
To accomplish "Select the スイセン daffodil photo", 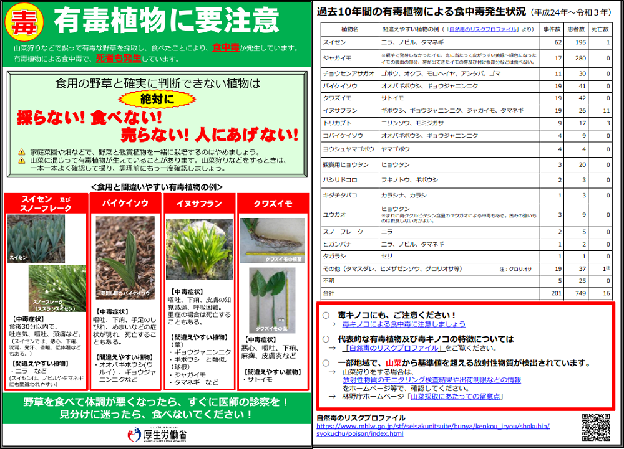I will [x=36, y=239].
